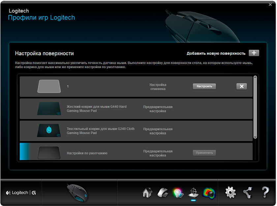Click 'Применить' for default settings
The height and width of the screenshot is (206, 277).
point(204,153)
